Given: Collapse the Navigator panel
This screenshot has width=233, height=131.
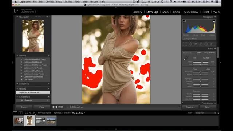Looking at the screenshot, I should 17,17.
